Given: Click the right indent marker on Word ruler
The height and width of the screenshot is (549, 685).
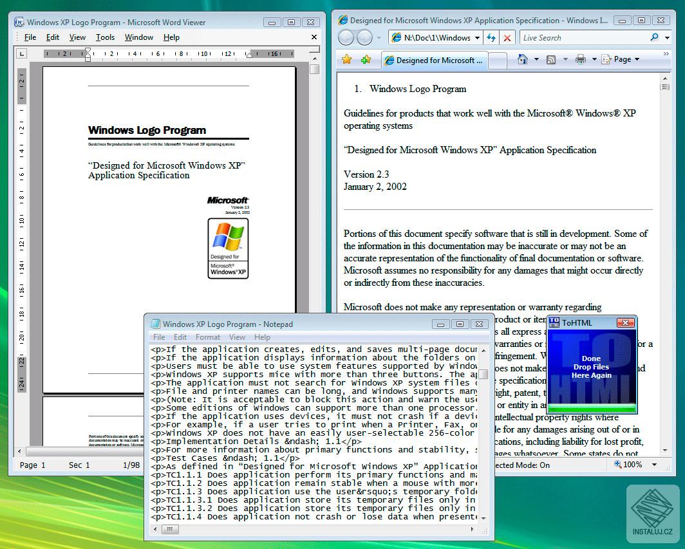Looking at the screenshot, I should point(249,55).
